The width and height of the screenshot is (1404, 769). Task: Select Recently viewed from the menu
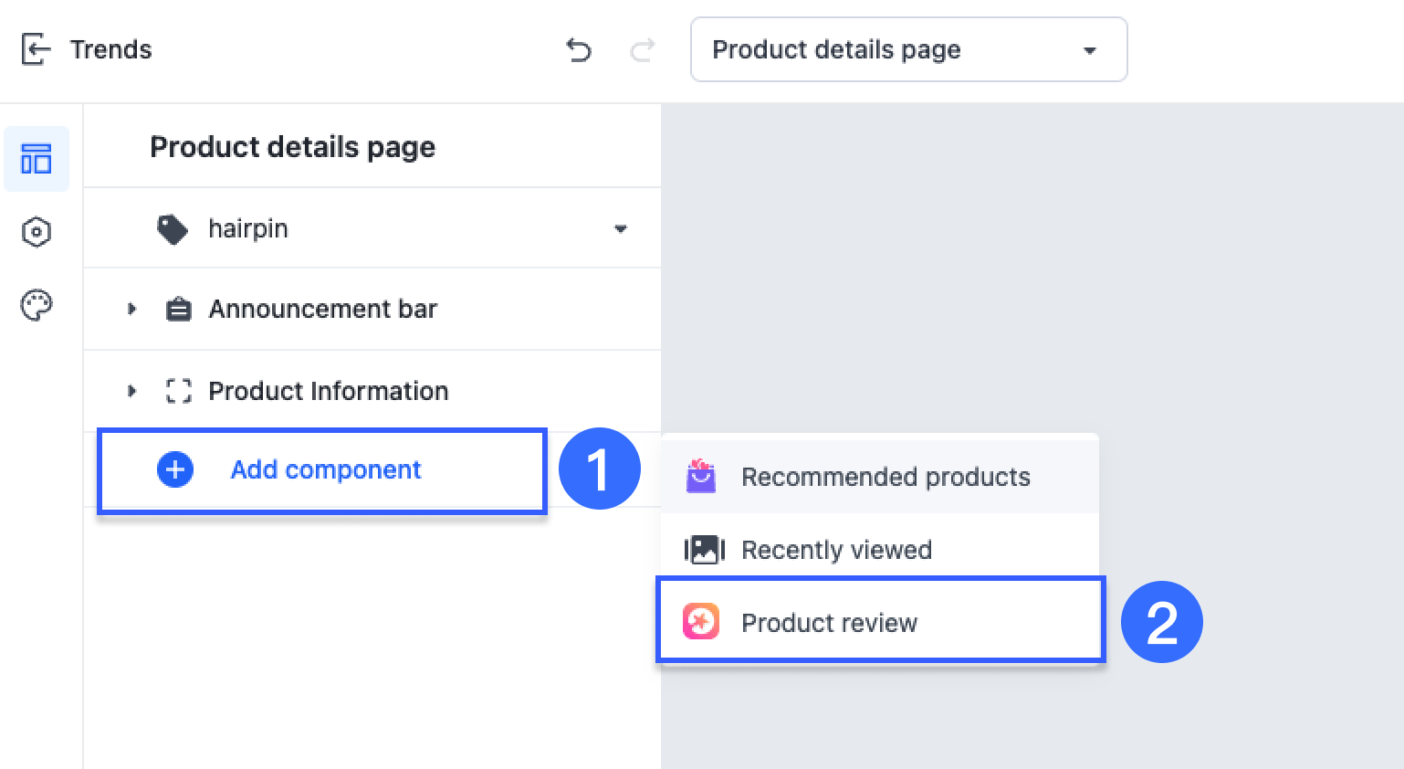coord(836,550)
